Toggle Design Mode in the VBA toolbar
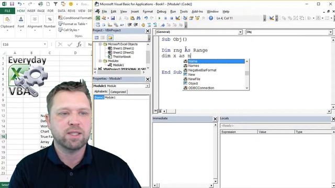The image size is (335, 188). [x=177, y=18]
